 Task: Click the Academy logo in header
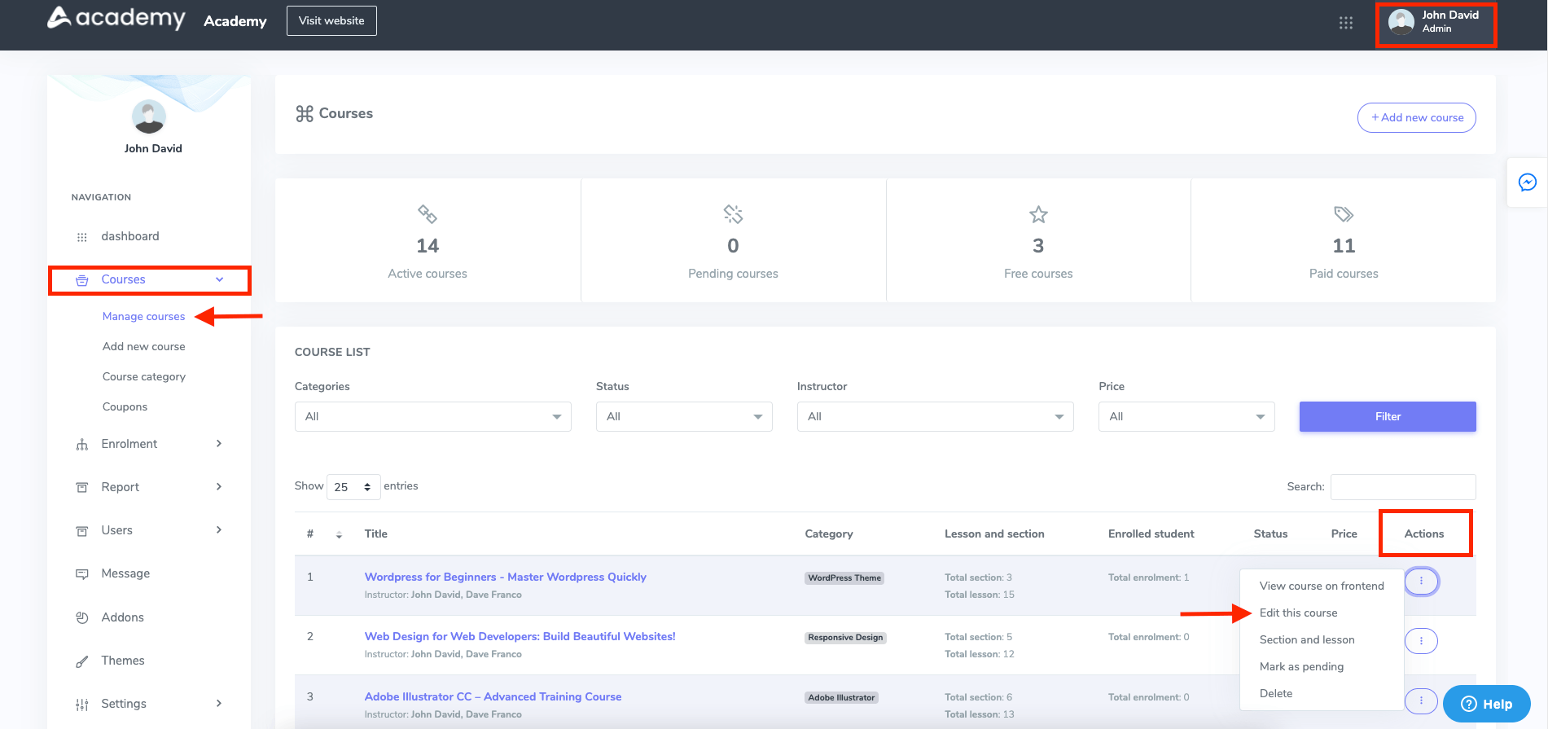point(116,18)
